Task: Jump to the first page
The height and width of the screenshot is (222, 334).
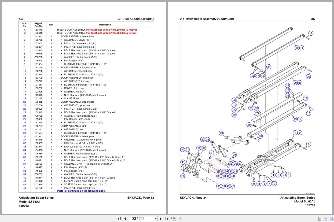Action: click(119, 219)
